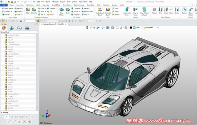Switch to the Direct Edit ribbon tab
This screenshot has width=197, height=125.
point(90,5)
